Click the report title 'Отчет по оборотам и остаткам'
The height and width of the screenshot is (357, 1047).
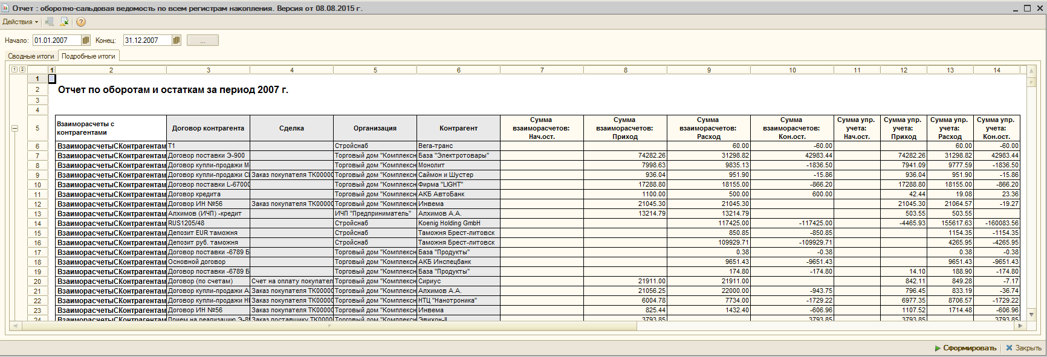(173, 89)
